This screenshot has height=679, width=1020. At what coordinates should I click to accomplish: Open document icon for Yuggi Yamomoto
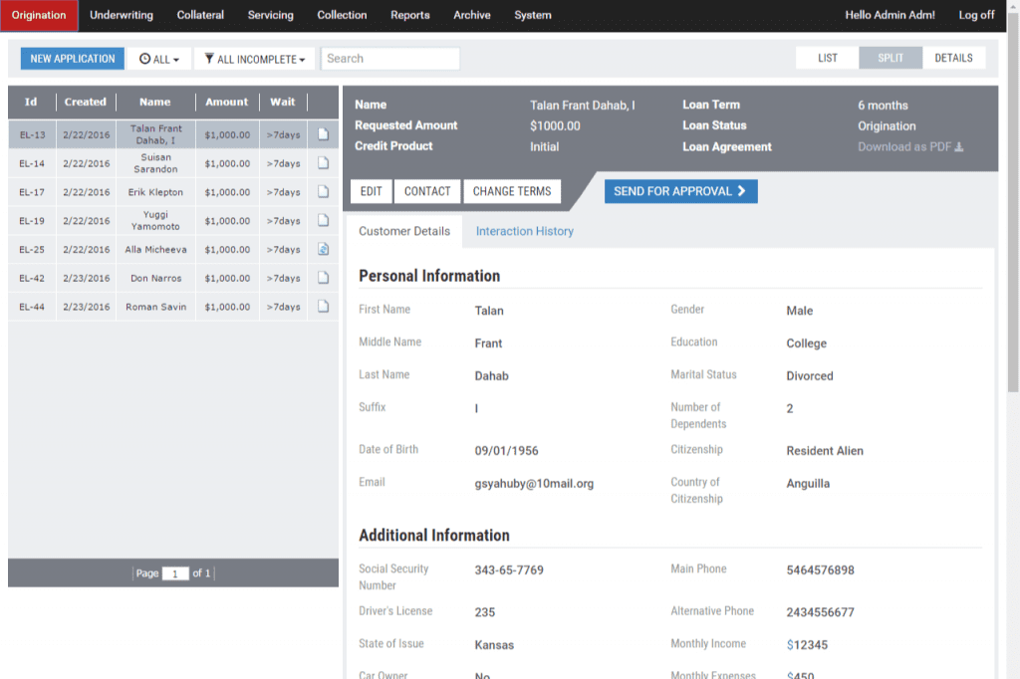[x=323, y=220]
